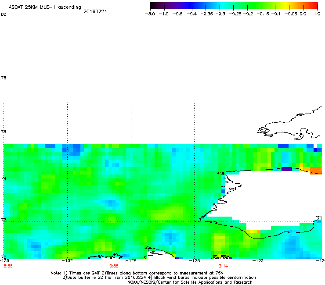
Task: Click the red time stamp 2:14
Action: coord(224,266)
